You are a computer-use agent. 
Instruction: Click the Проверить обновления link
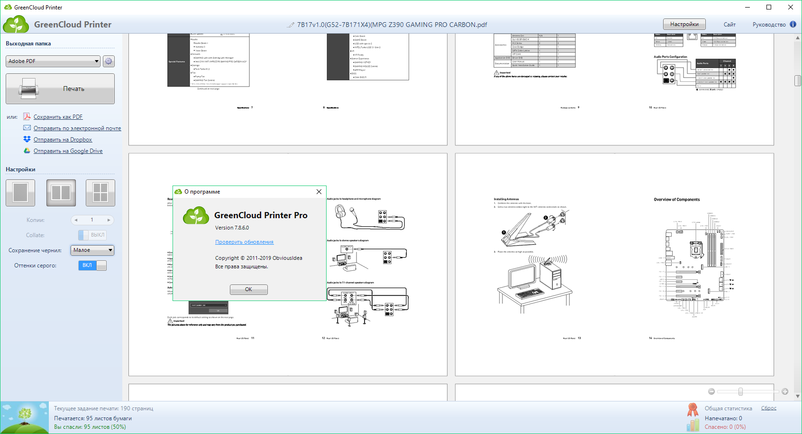click(244, 242)
